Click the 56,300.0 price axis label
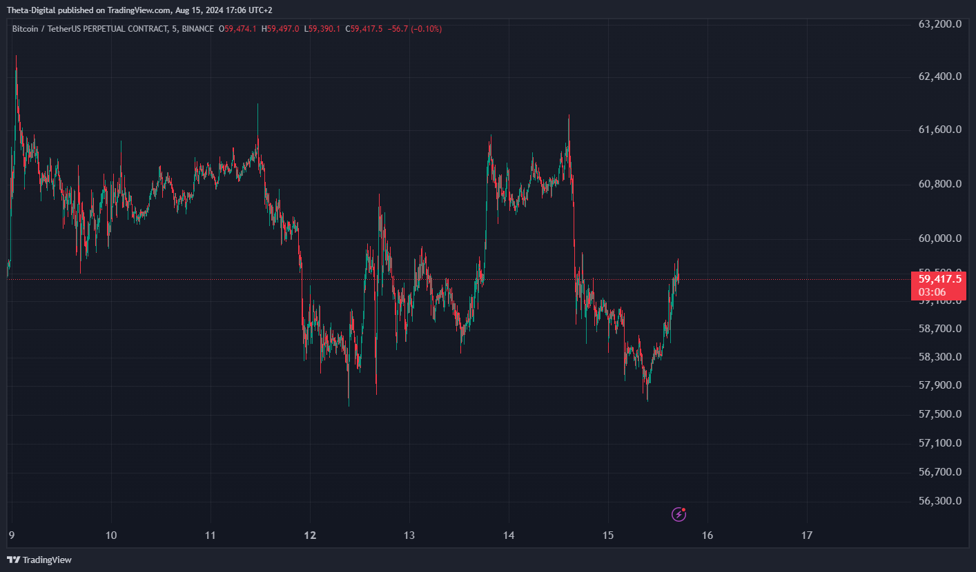 tap(940, 501)
